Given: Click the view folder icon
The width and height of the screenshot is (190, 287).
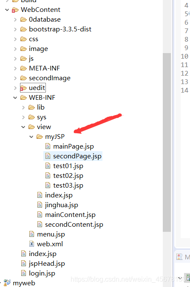Looking at the screenshot, I should (x=31, y=127).
